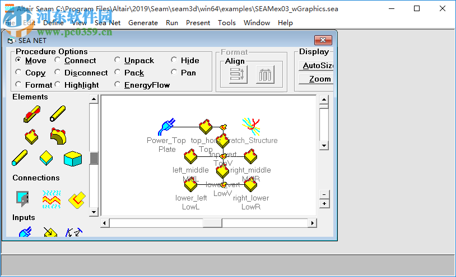
Task: Click the canvas horizontal scrollbar thumb
Action: pyautogui.click(x=212, y=223)
